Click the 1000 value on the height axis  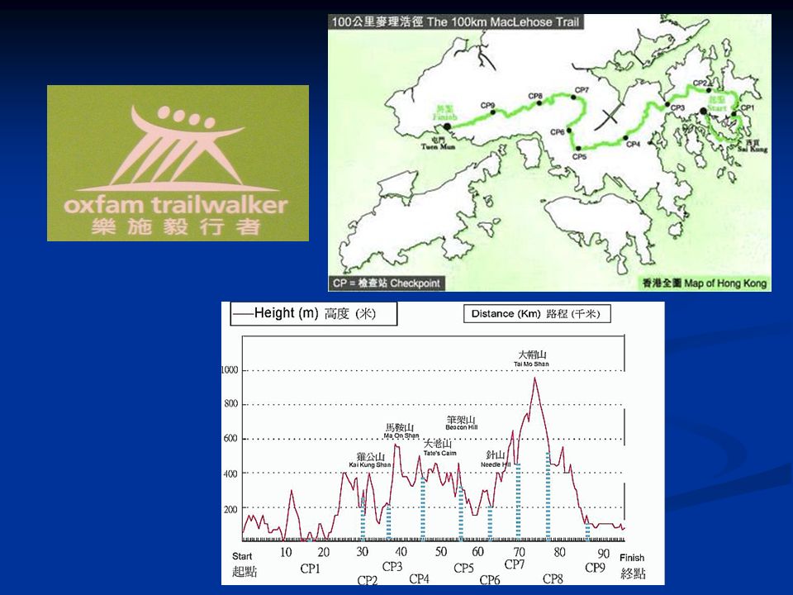point(230,370)
